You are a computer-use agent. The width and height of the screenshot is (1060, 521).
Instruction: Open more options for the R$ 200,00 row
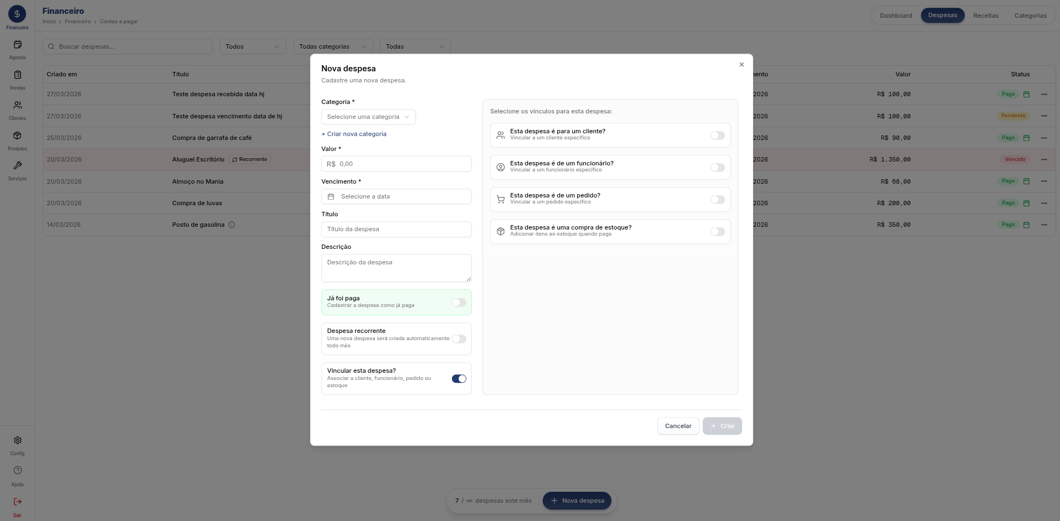[x=1044, y=203]
